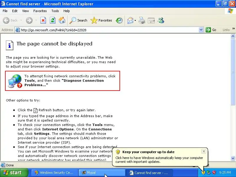Click the Done status bar text
236x177 pixels.
point(10,165)
